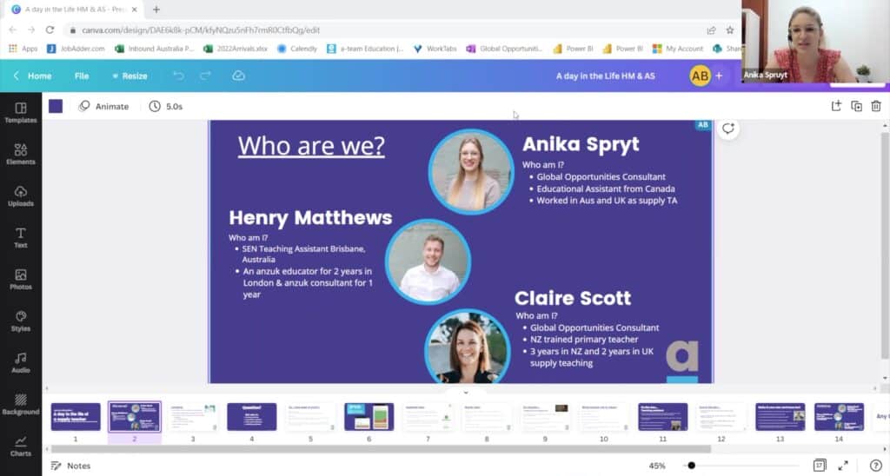The height and width of the screenshot is (476, 890).
Task: Open the Elements panel
Action: click(20, 154)
